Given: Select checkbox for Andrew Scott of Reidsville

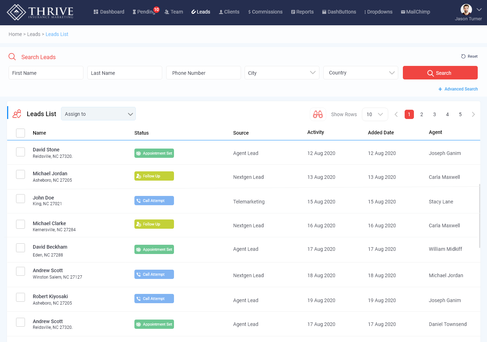Looking at the screenshot, I should click(21, 322).
